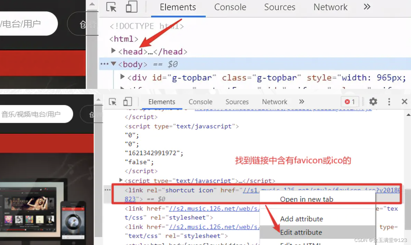Choose Add attribute from context menu
Screen dimensions: 411x245
pos(301,219)
